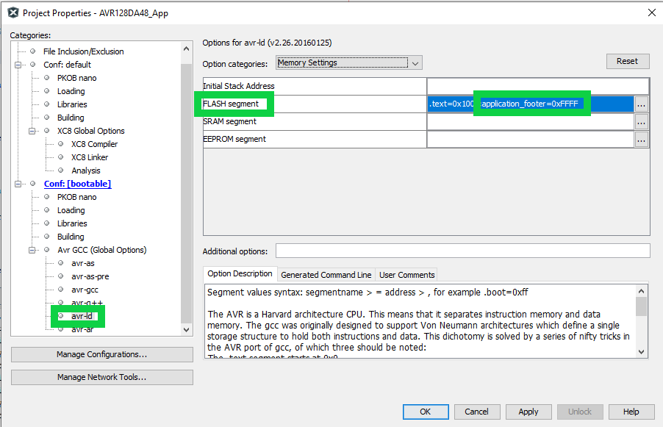Click File Inclusion/Exclusion category
This screenshot has height=427, width=663.
point(83,51)
